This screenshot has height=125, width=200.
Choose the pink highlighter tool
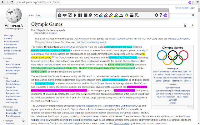pyautogui.click(x=106, y=15)
